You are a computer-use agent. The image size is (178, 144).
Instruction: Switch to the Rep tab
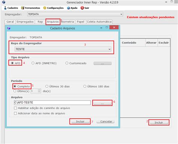click(x=40, y=22)
